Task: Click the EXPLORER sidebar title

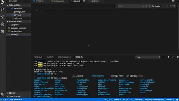Action: click(13, 1)
